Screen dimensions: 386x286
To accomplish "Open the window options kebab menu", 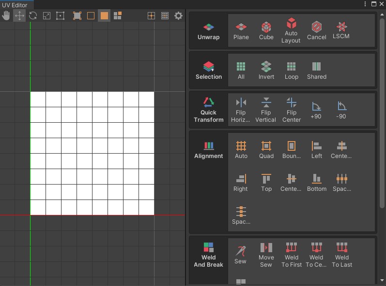I will (x=365, y=4).
